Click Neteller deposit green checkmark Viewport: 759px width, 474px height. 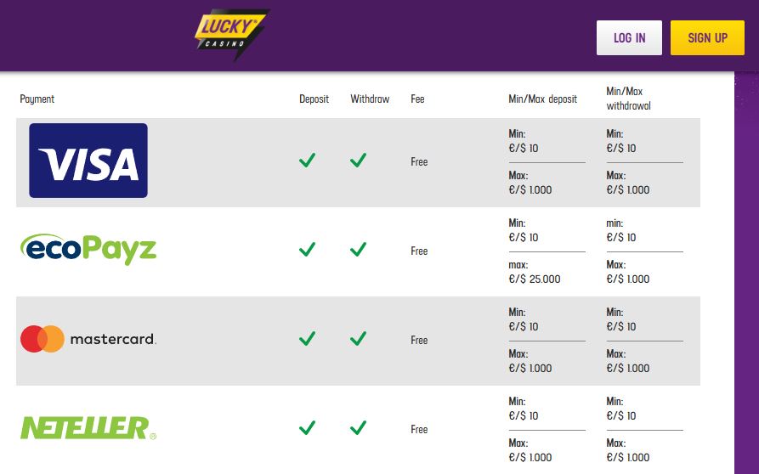[308, 427]
